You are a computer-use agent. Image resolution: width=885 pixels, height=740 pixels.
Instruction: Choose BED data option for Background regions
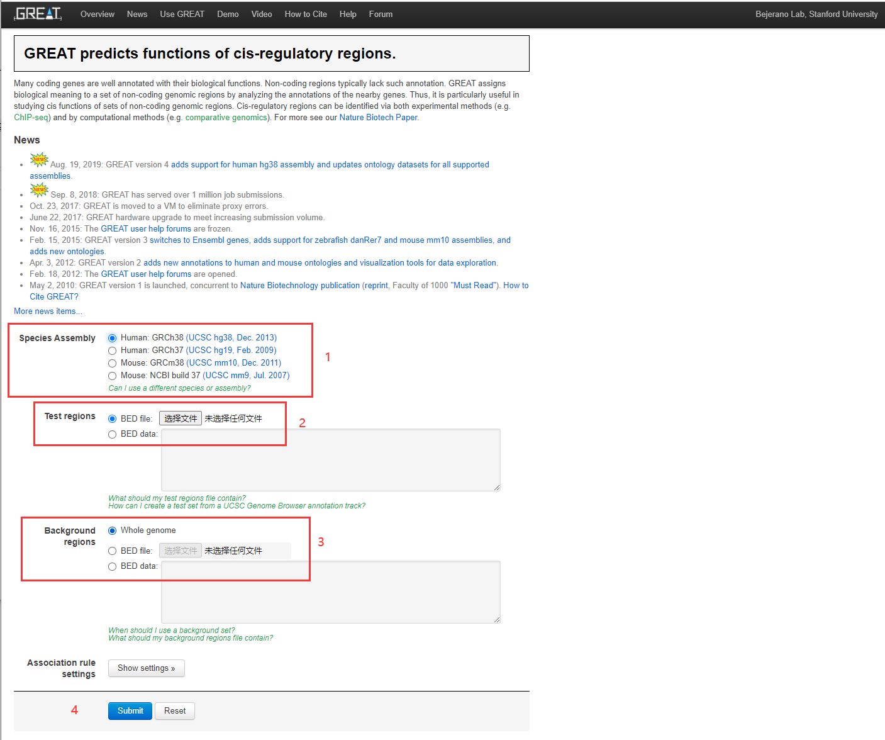click(112, 566)
